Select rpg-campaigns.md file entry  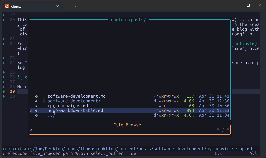click(x=68, y=106)
